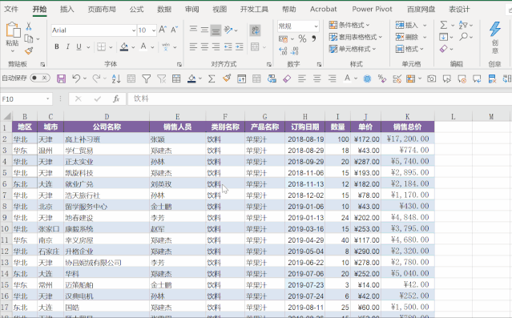
Task: Open the Name Box dropdown arrow
Action: point(47,99)
